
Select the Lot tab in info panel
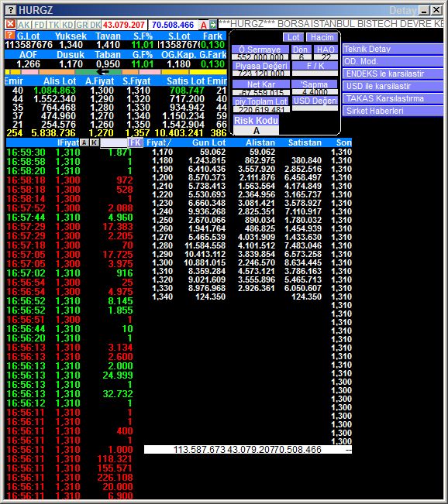pos(293,37)
